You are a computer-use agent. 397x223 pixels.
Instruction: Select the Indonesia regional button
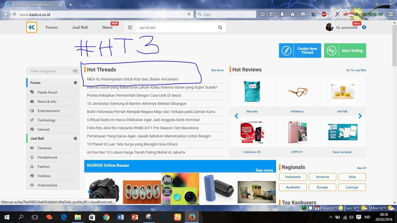293,177
